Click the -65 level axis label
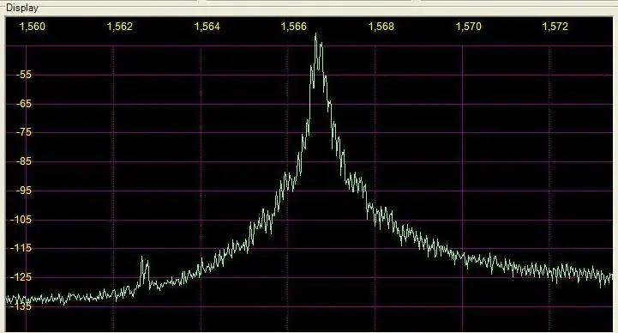The width and height of the screenshot is (618, 333). tap(24, 104)
